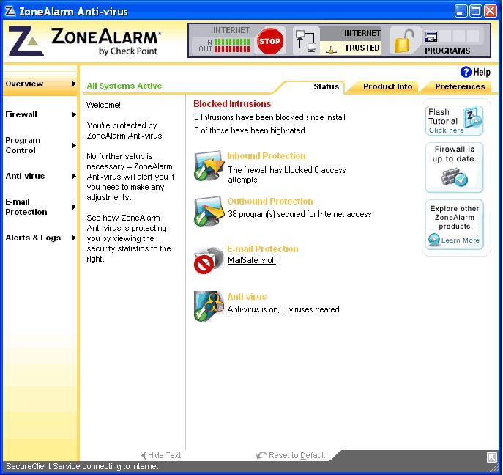503x475 pixels.
Task: Click the Anti-virus heading link
Action: point(247,296)
